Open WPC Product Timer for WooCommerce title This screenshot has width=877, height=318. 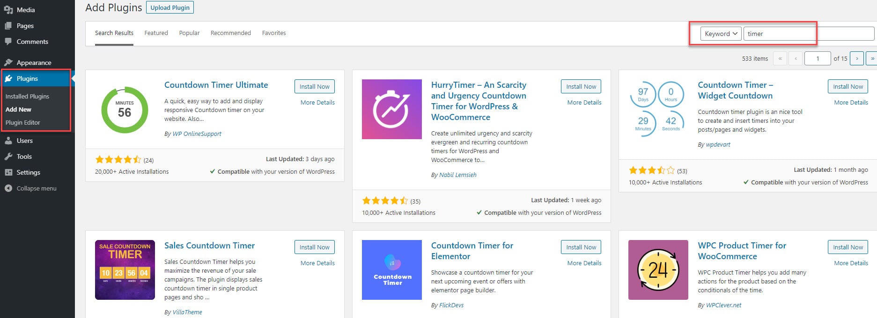click(742, 251)
